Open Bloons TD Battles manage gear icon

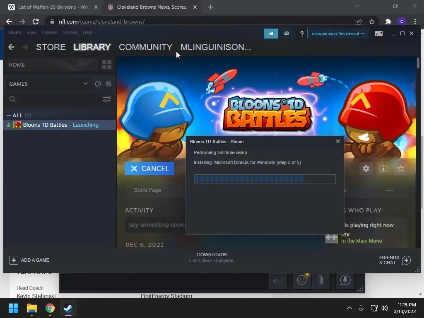[x=366, y=169]
